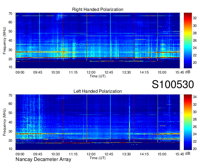Click 'Frequency (MHz)' label of Left Handed plot

coord(4,122)
